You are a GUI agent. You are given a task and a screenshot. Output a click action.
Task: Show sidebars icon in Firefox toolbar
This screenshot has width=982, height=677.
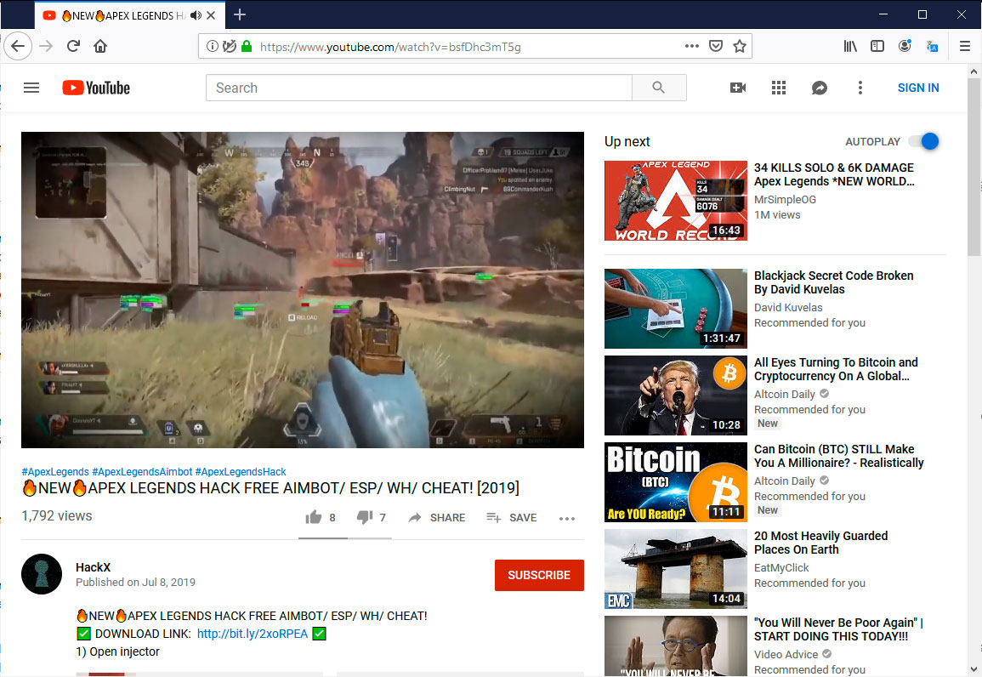(877, 46)
